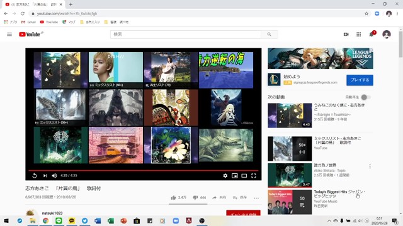Open うみねこのなく頃に suggested video title
This screenshot has width=403, height=226.
(x=339, y=107)
